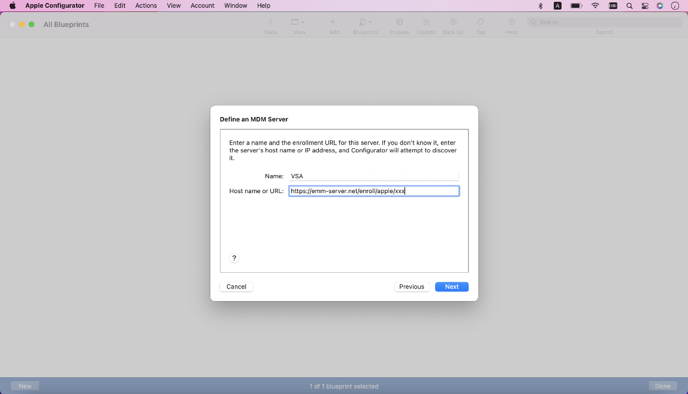Click the Back toolbar icon
This screenshot has width=688, height=394.
(271, 22)
